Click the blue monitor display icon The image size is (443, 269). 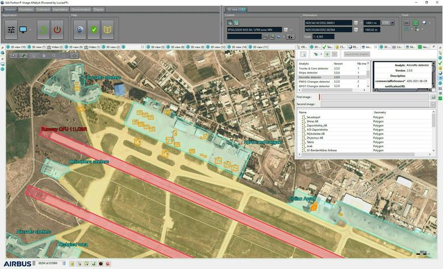tap(23, 29)
